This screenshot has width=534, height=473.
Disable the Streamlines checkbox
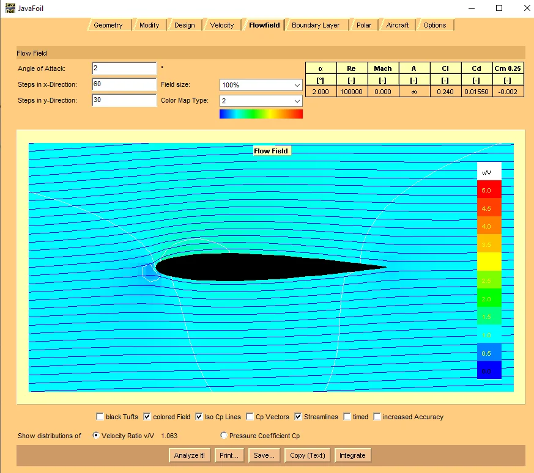click(x=298, y=417)
